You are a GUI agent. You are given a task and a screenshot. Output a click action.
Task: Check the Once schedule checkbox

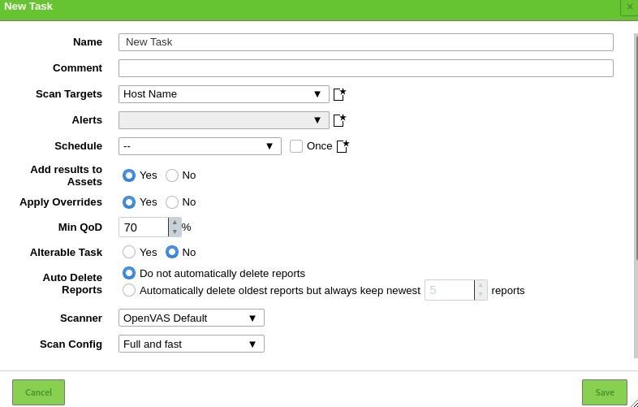tap(296, 146)
